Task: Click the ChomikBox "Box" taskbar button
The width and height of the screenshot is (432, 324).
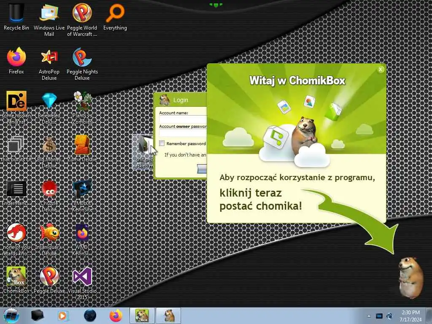Action: [142, 316]
